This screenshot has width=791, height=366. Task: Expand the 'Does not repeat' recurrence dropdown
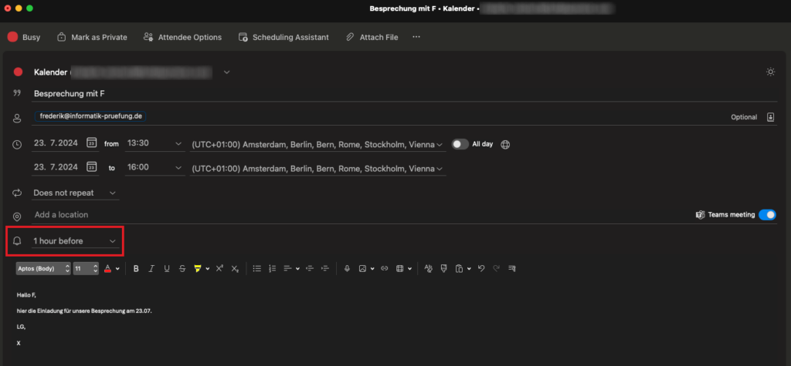click(75, 193)
